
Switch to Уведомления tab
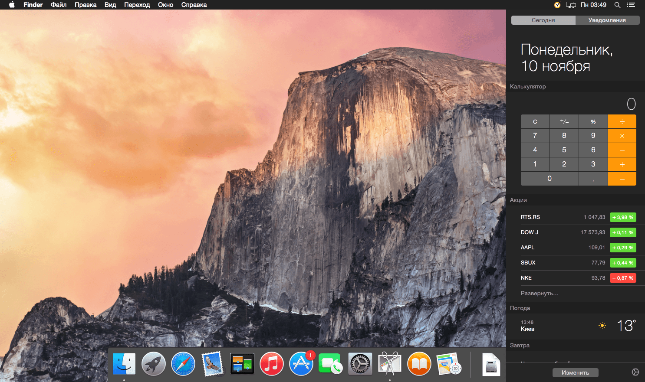pyautogui.click(x=607, y=20)
